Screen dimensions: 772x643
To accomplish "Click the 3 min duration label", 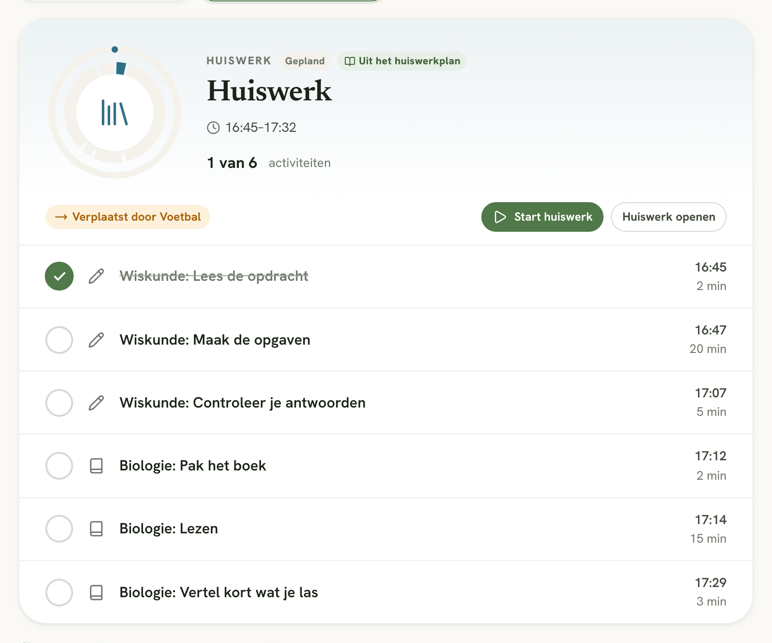I will [x=711, y=602].
